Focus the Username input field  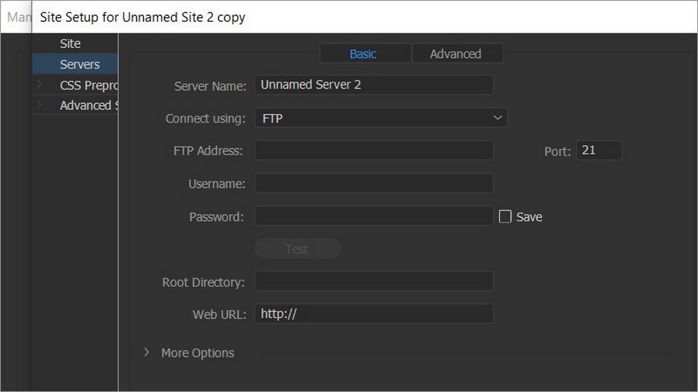[x=374, y=184]
